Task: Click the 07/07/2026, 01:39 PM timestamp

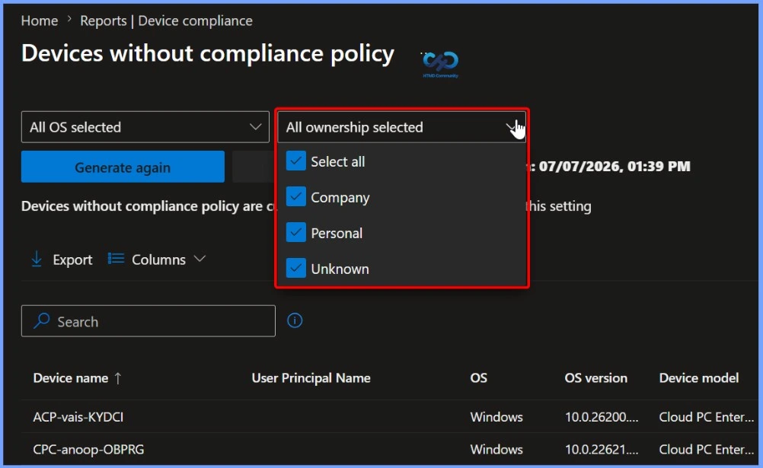Action: point(614,167)
